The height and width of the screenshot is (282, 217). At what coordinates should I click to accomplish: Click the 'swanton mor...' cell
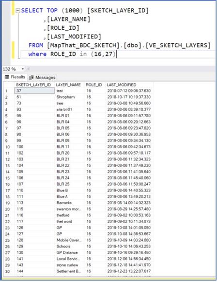tap(69, 209)
